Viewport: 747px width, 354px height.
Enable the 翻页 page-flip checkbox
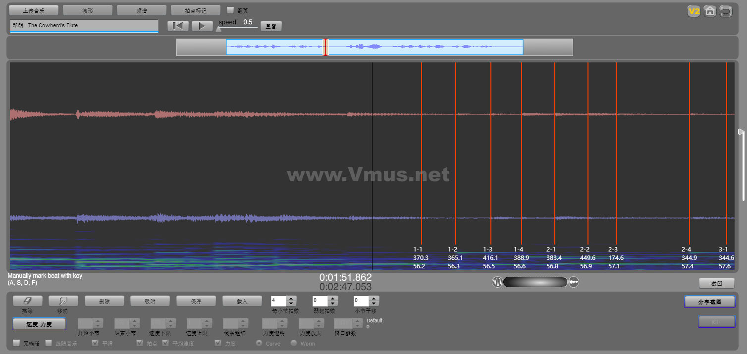[x=230, y=10]
